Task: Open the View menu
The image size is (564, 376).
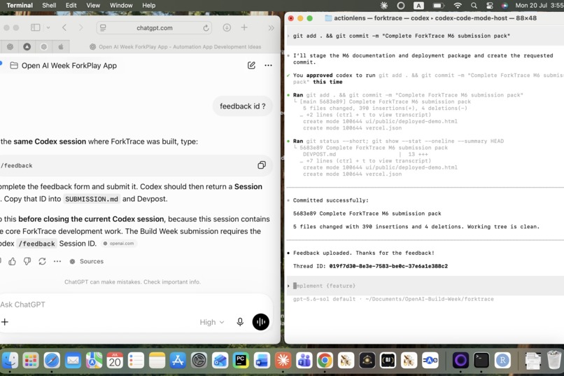Action: click(x=93, y=6)
